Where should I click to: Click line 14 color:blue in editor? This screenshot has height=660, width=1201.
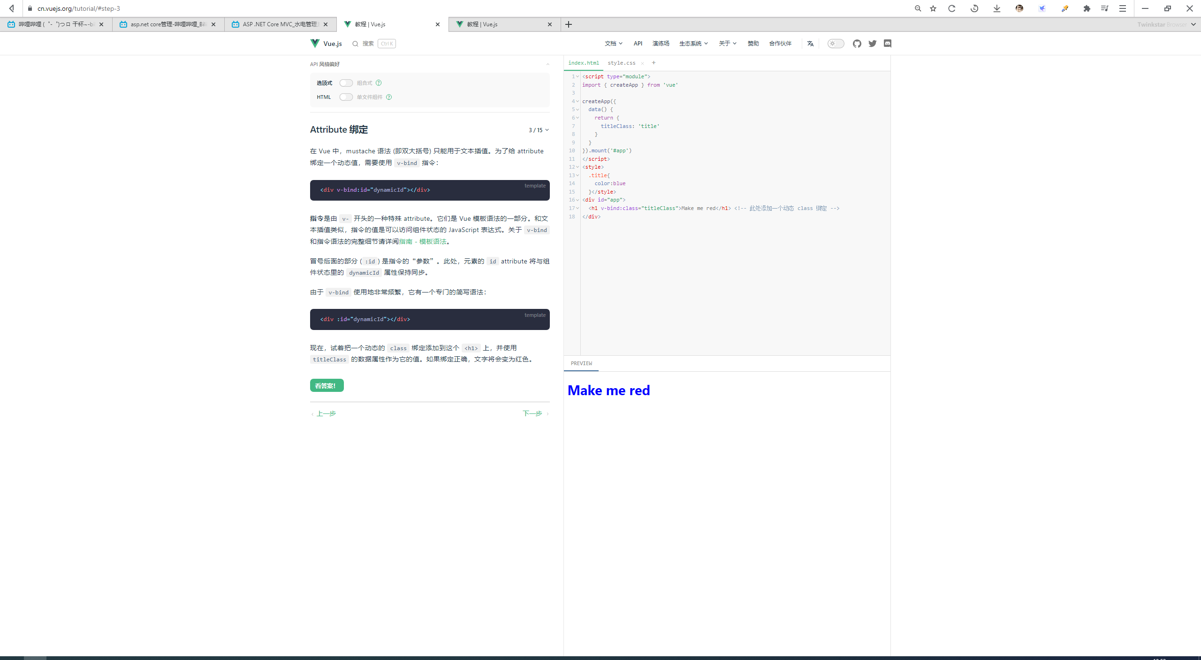[x=610, y=183]
